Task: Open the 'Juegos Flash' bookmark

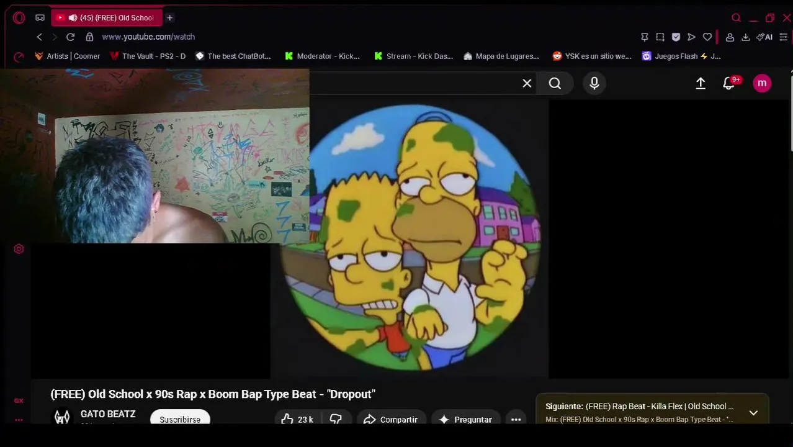Action: tap(681, 56)
